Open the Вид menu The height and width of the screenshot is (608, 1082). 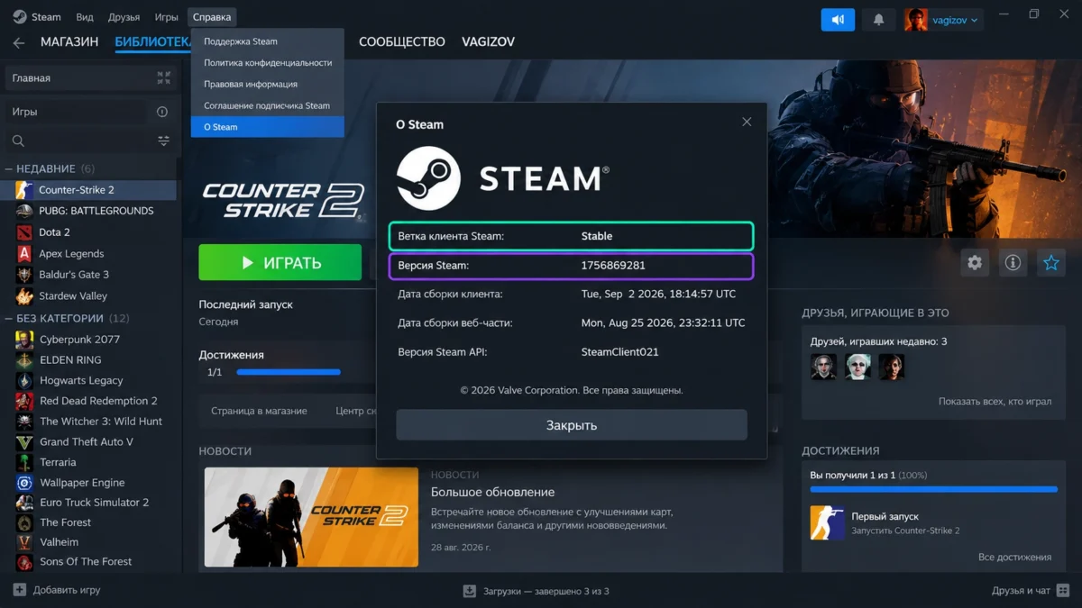[85, 17]
